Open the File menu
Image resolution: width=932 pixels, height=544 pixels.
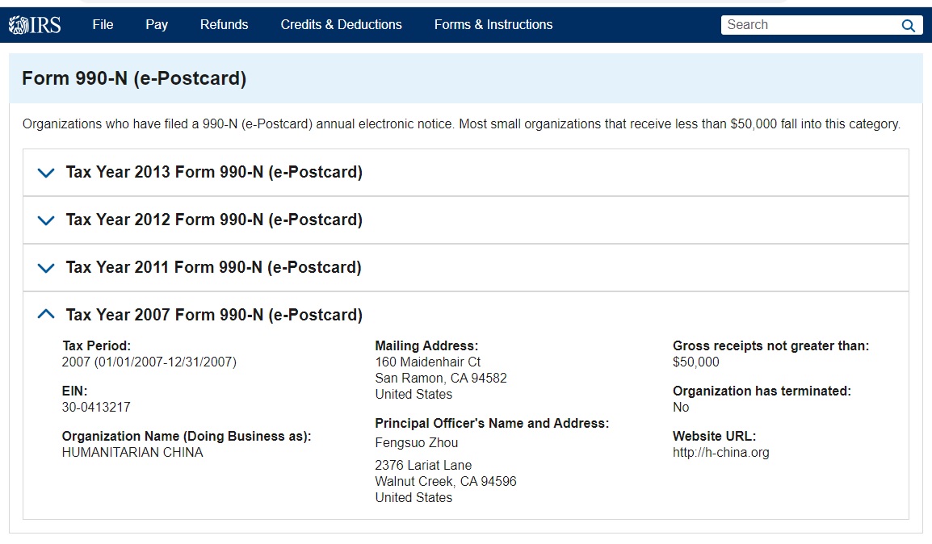[103, 25]
